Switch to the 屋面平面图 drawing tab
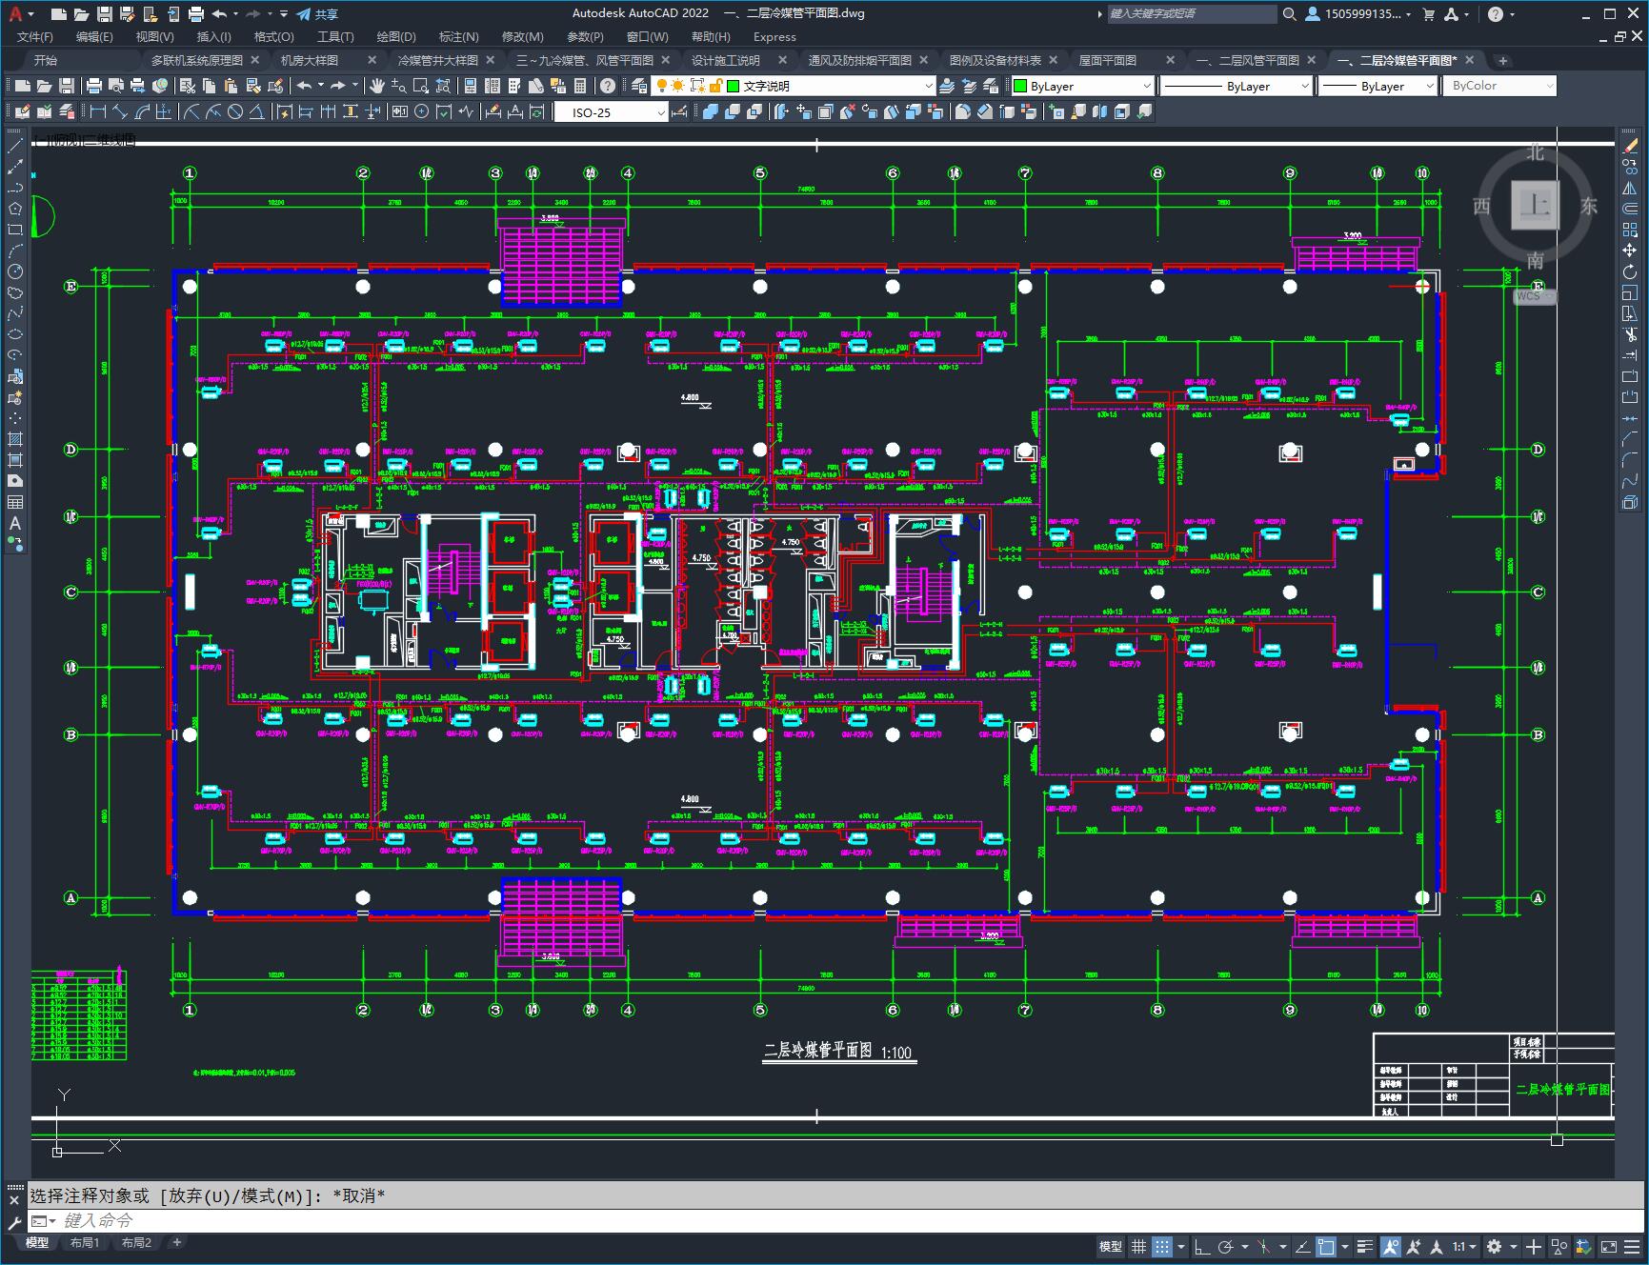Image resolution: width=1649 pixels, height=1265 pixels. (x=1107, y=60)
